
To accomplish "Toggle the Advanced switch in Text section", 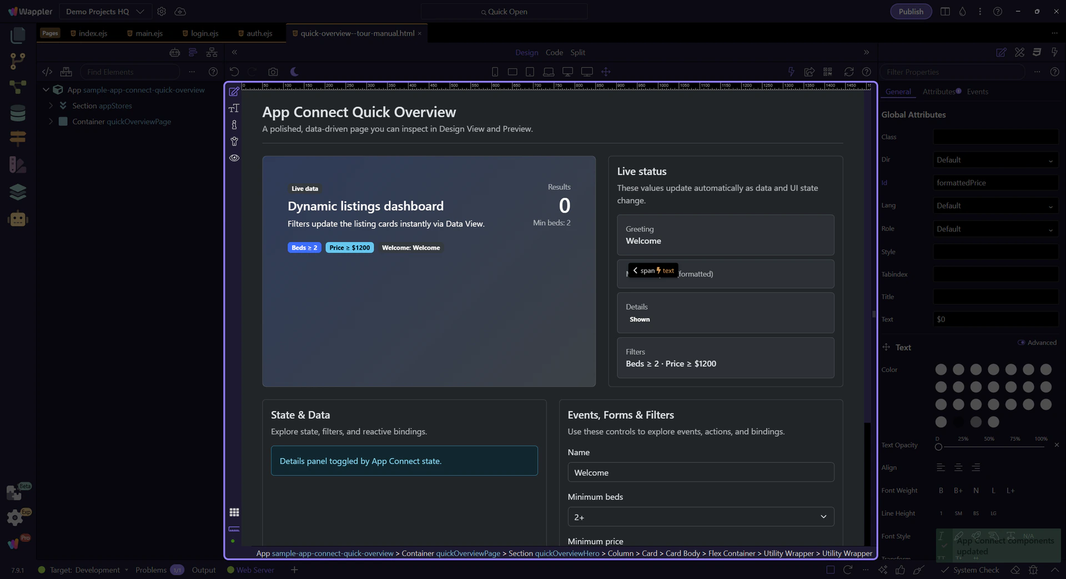I will [x=1021, y=343].
